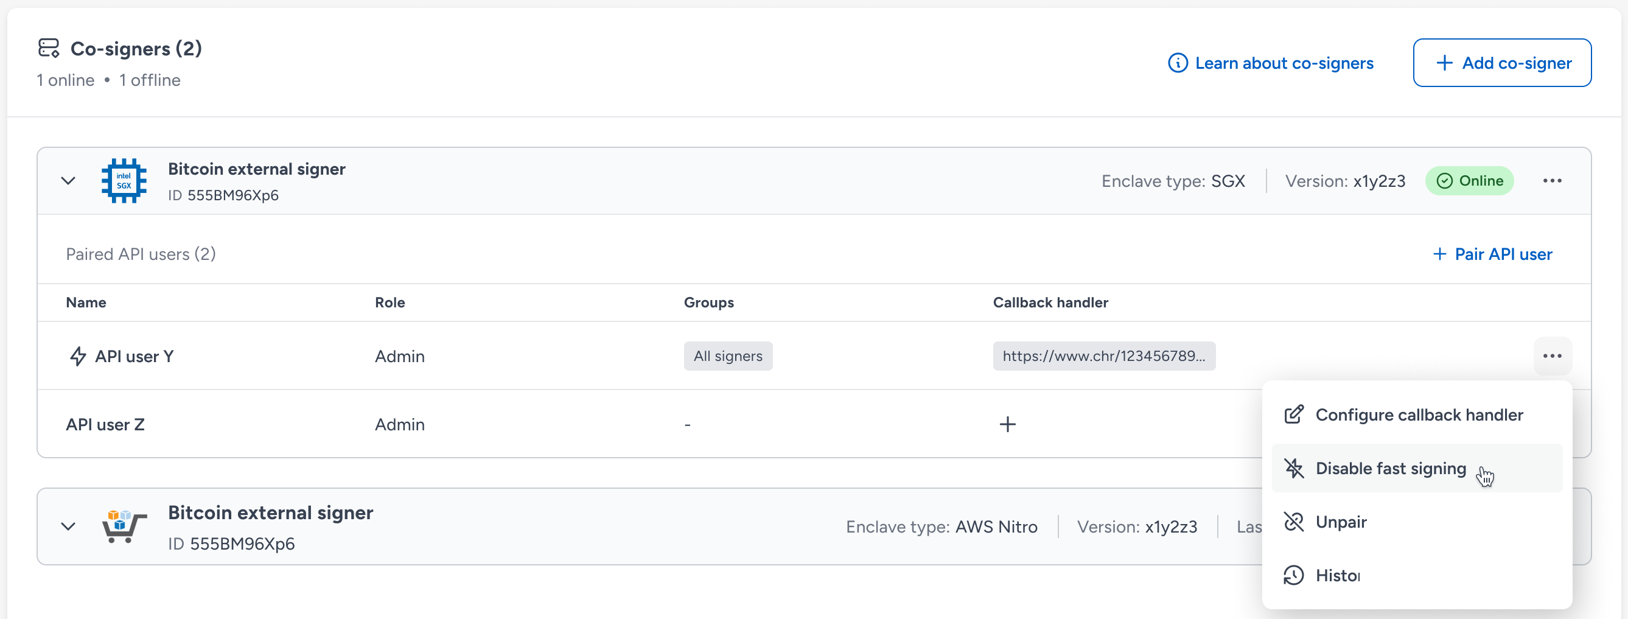Click the callback handler URL for API user Y
The image size is (1628, 619).
pos(1103,356)
